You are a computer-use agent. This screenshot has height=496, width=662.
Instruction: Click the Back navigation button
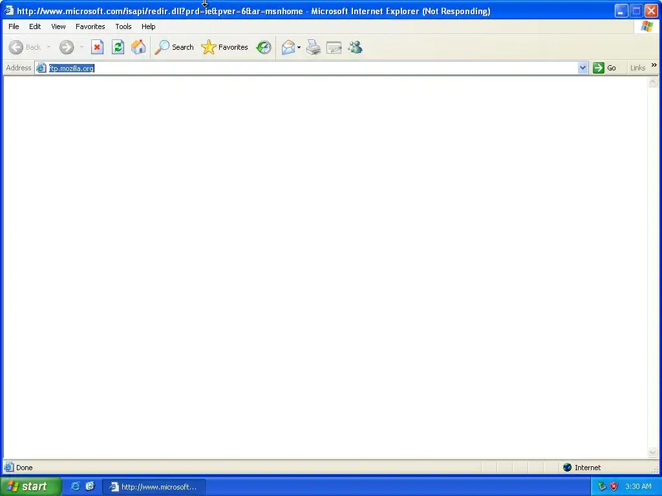click(x=25, y=47)
